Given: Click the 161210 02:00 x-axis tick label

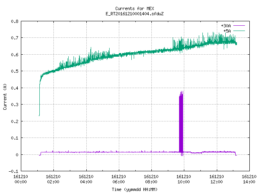Looking at the screenshot, I should coord(53,179).
